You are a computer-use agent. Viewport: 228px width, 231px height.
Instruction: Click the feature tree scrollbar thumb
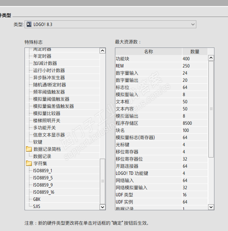103,181
